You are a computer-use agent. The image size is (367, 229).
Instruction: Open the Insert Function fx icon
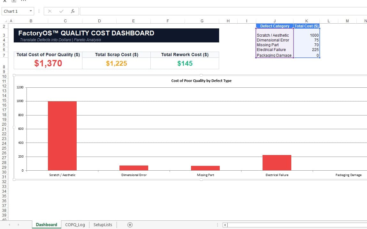pyautogui.click(x=73, y=11)
